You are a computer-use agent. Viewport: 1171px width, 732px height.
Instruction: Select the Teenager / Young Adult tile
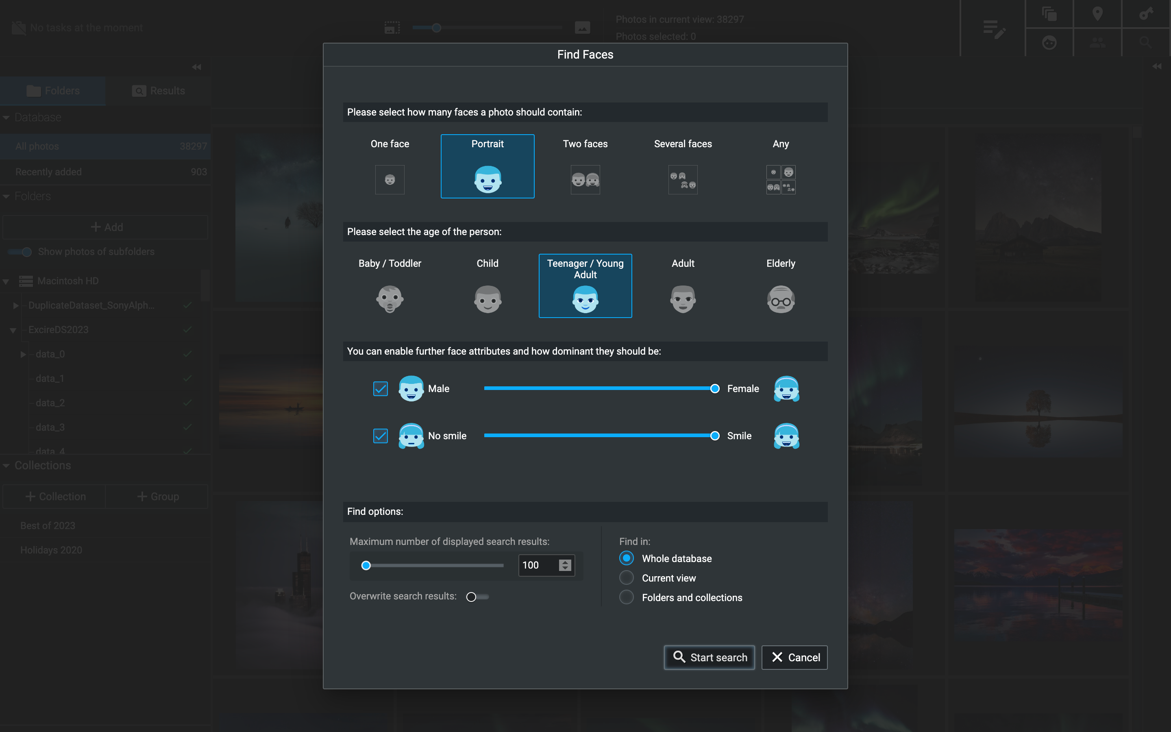585,285
